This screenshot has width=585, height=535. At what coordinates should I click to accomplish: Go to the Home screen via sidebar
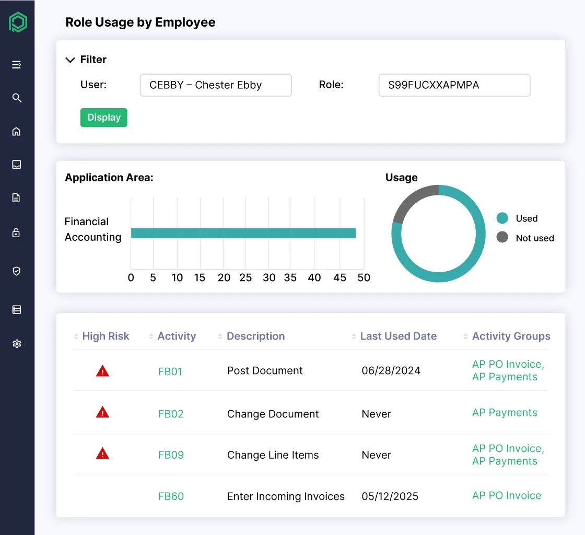pyautogui.click(x=16, y=131)
